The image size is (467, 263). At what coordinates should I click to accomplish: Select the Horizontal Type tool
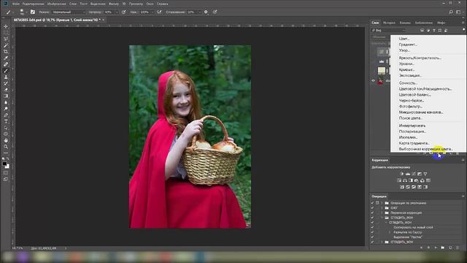pyautogui.click(x=6, y=121)
